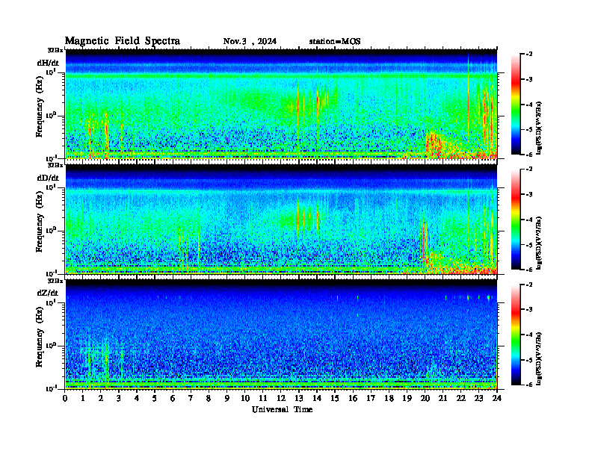Viewport: 592px width, 457px height.
Task: Click the "-4" value on the dD/dt color bar
Action: click(x=529, y=220)
